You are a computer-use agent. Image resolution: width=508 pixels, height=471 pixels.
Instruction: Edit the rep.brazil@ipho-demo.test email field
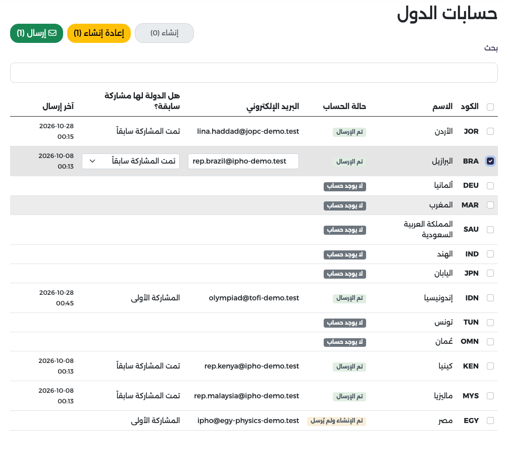[243, 162]
